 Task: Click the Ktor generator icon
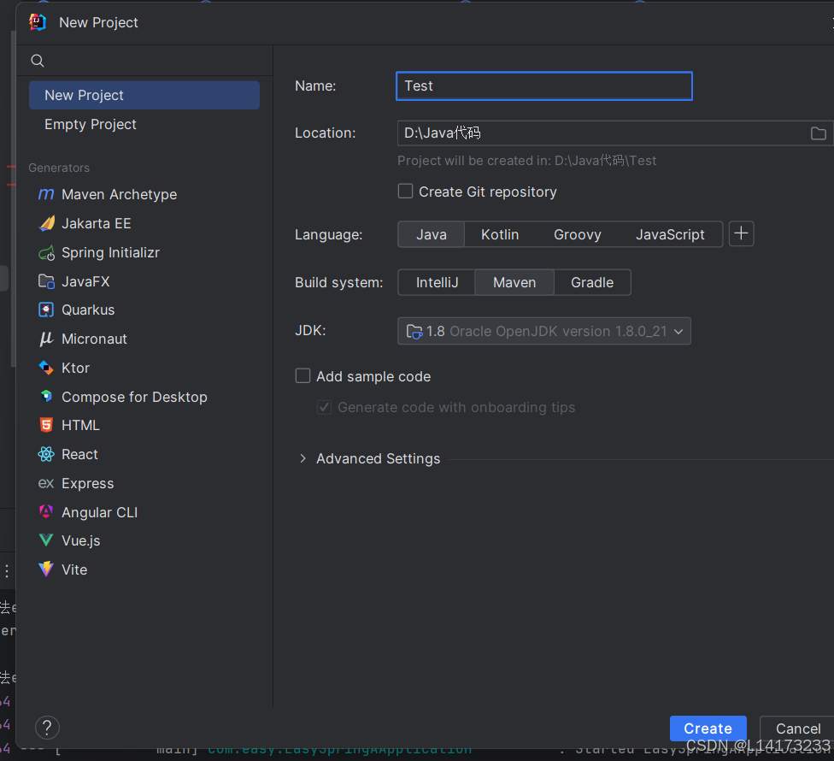point(46,368)
